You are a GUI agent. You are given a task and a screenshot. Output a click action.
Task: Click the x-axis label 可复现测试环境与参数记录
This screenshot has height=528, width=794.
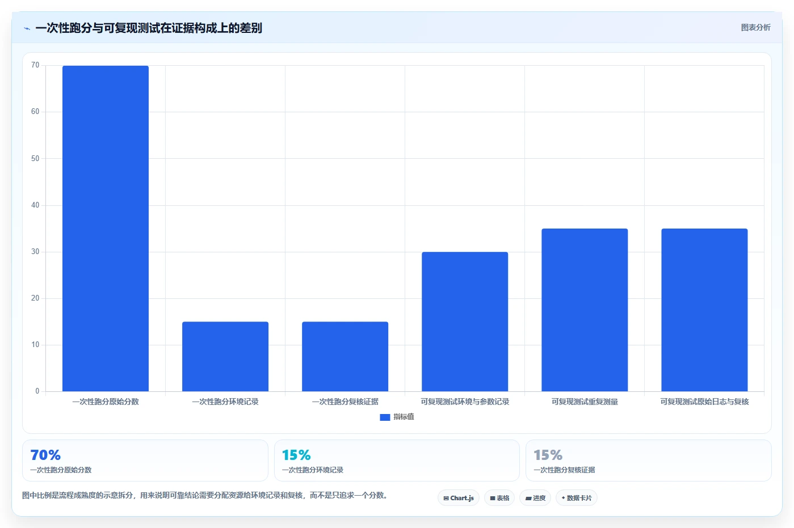tap(465, 402)
